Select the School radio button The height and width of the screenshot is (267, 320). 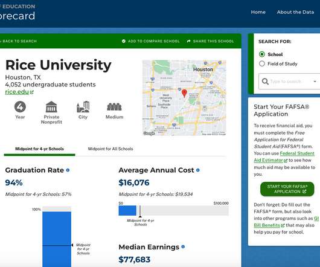point(262,54)
